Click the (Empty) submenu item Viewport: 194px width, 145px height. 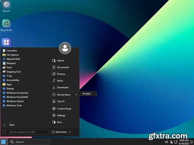click(x=87, y=94)
